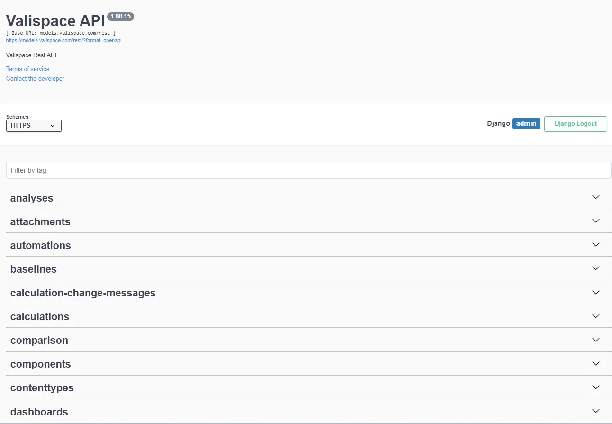Open the openapi format URL link
This screenshot has width=612, height=424.
pyautogui.click(x=64, y=41)
